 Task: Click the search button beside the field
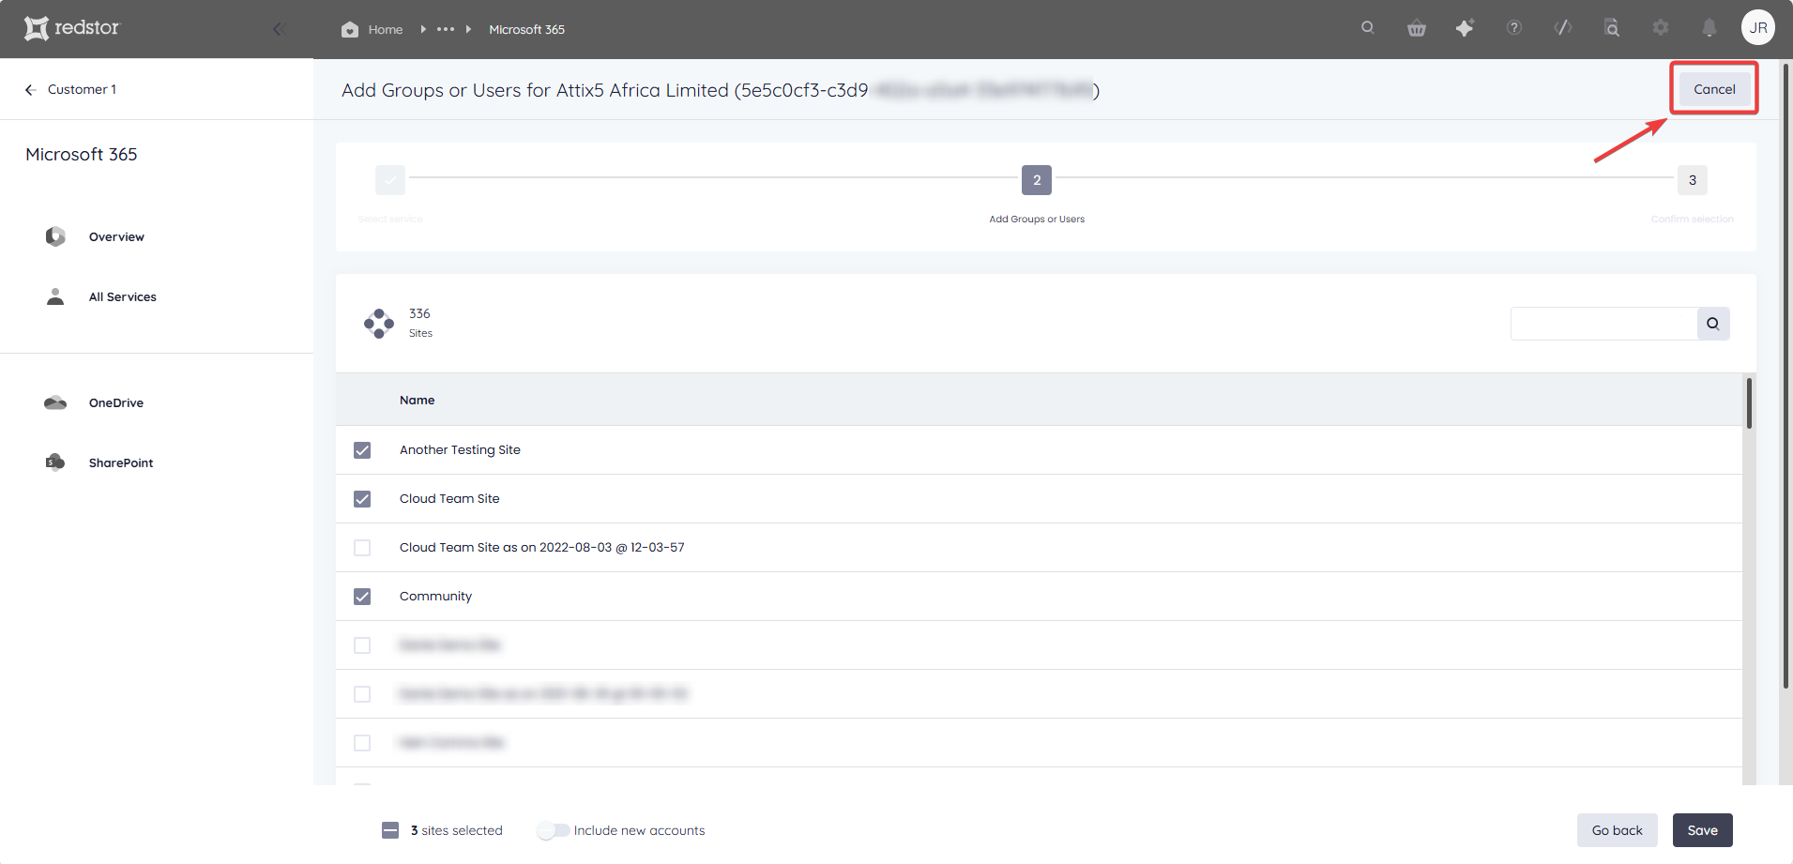point(1713,324)
